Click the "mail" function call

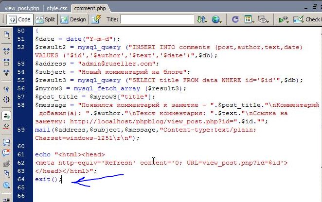coord(42,130)
